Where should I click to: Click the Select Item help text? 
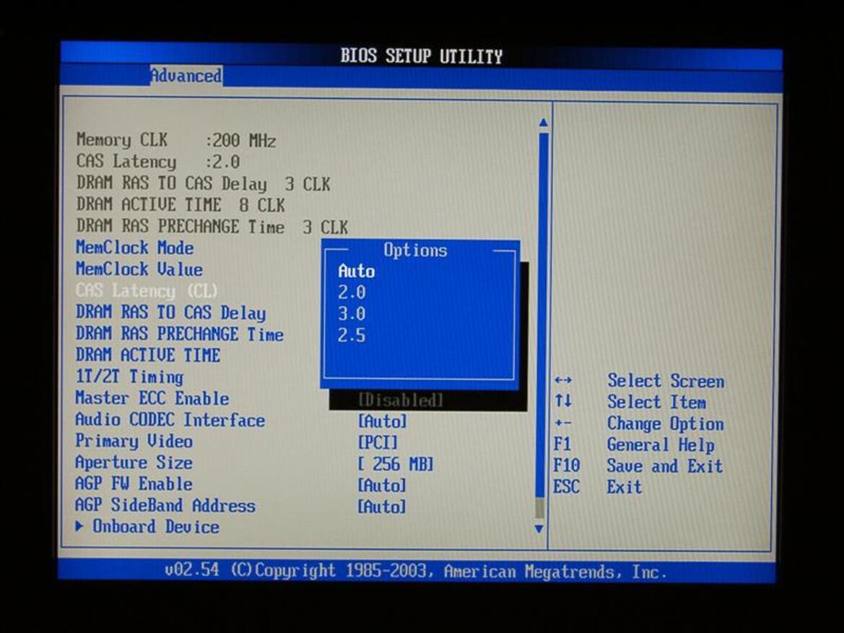[657, 402]
